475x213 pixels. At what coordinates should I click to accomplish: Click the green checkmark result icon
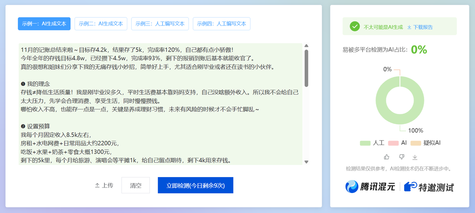tap(355, 26)
